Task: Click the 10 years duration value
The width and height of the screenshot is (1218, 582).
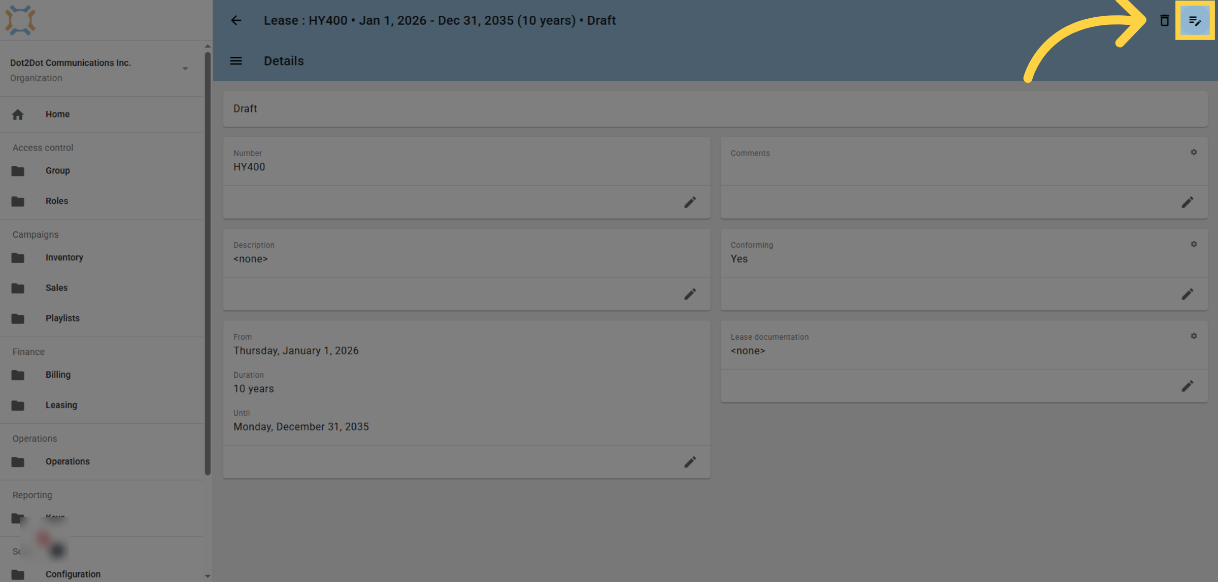Action: click(x=254, y=389)
